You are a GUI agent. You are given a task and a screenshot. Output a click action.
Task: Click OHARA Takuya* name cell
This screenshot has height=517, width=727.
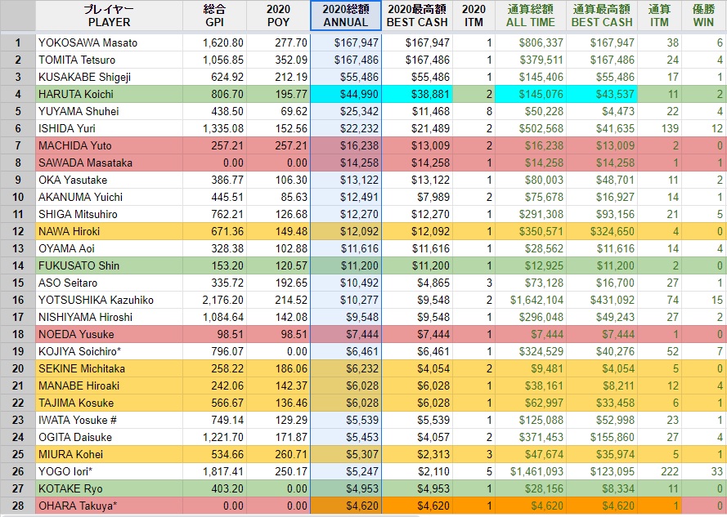pos(109,506)
